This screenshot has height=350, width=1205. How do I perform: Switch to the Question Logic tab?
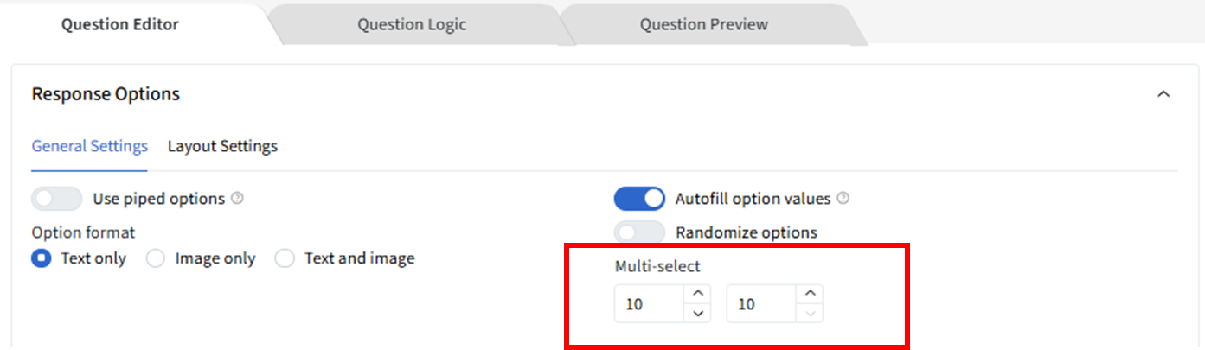412,24
